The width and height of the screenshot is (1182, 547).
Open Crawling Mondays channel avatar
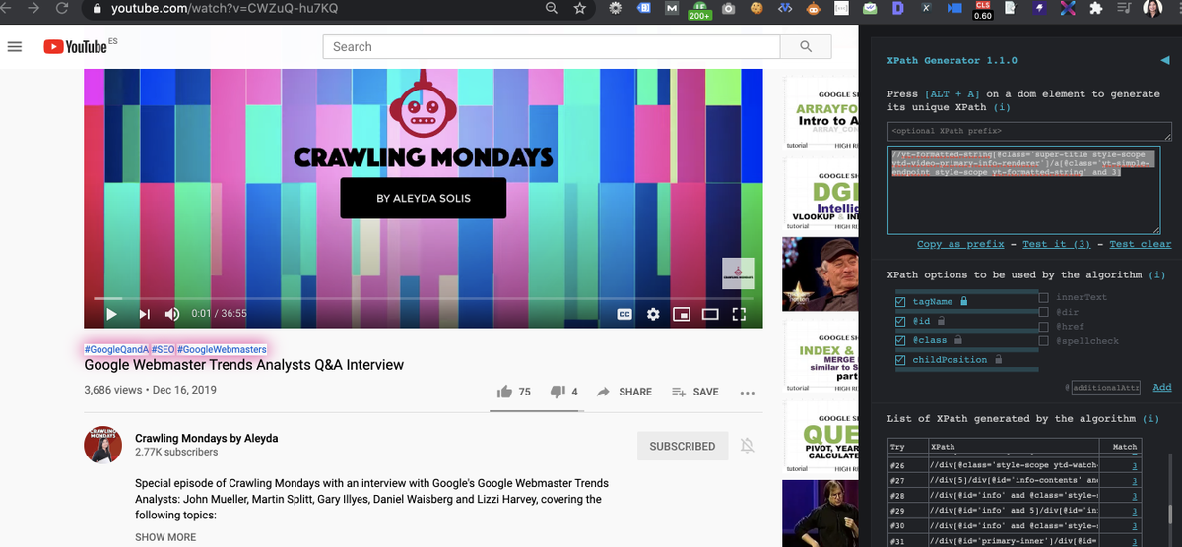(x=102, y=445)
